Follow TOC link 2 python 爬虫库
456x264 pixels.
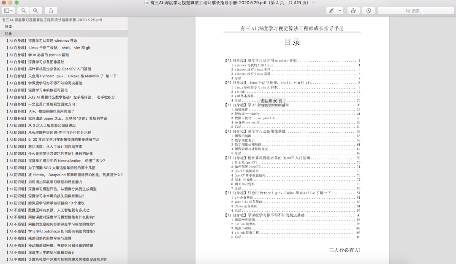296,224
